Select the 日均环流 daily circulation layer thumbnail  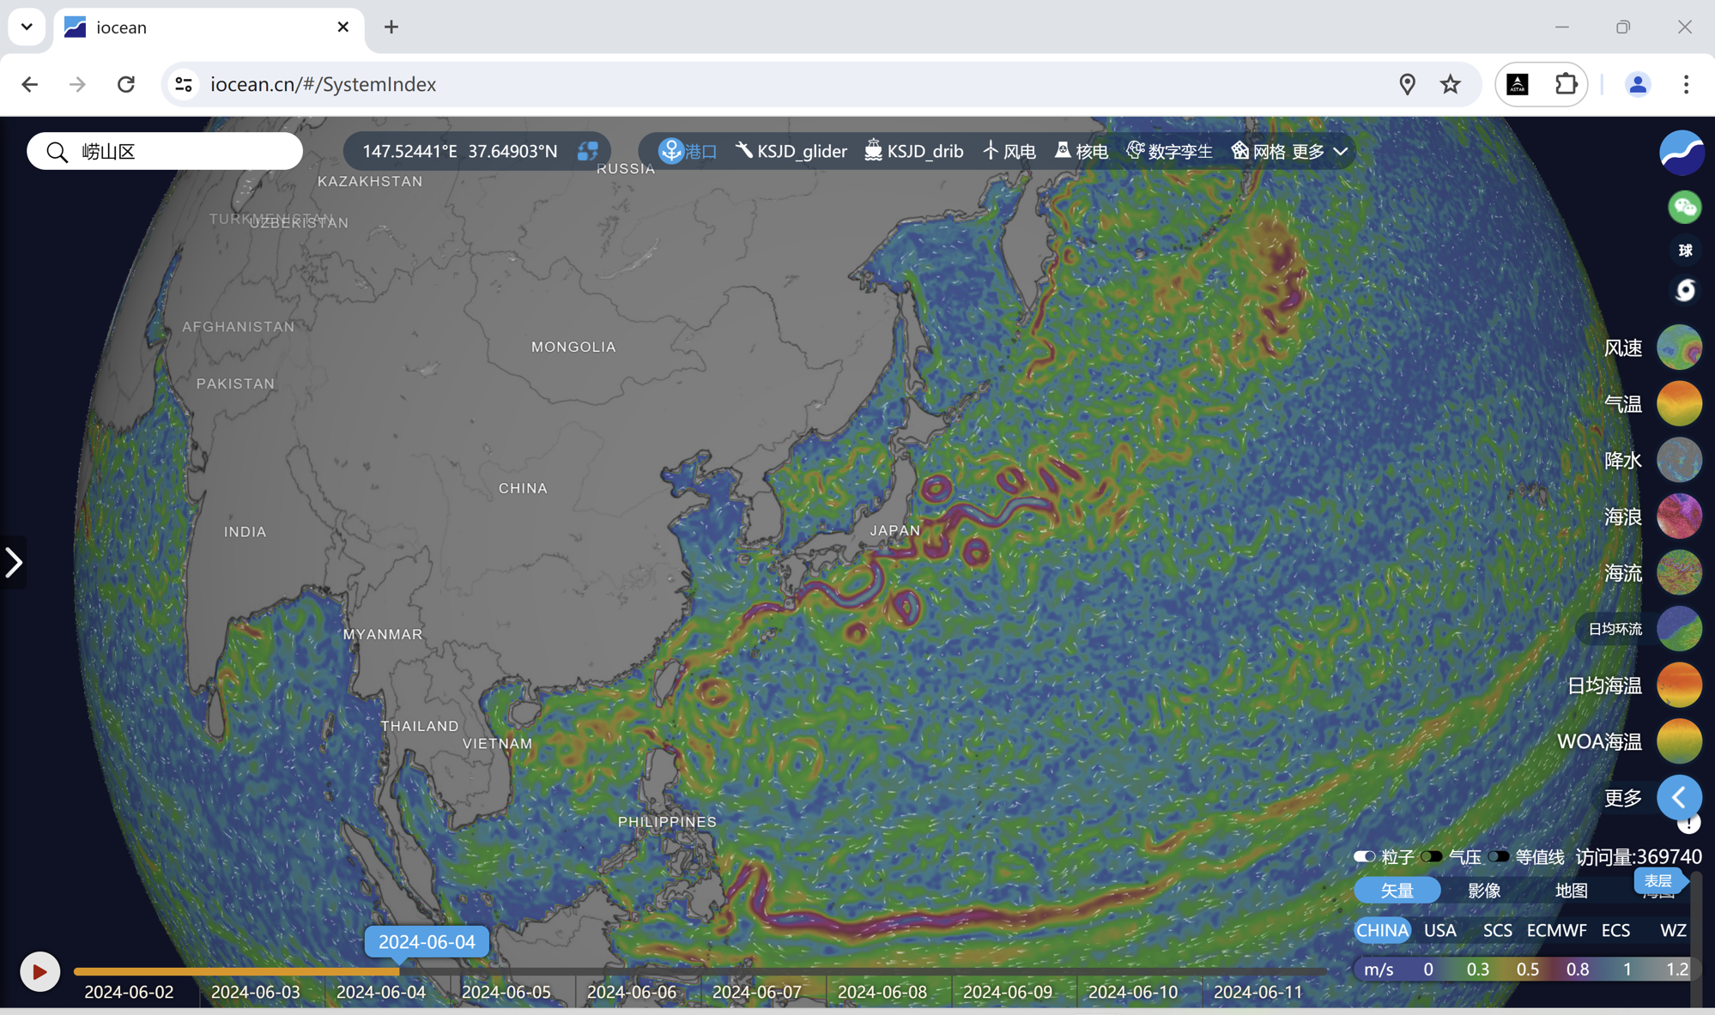tap(1679, 629)
